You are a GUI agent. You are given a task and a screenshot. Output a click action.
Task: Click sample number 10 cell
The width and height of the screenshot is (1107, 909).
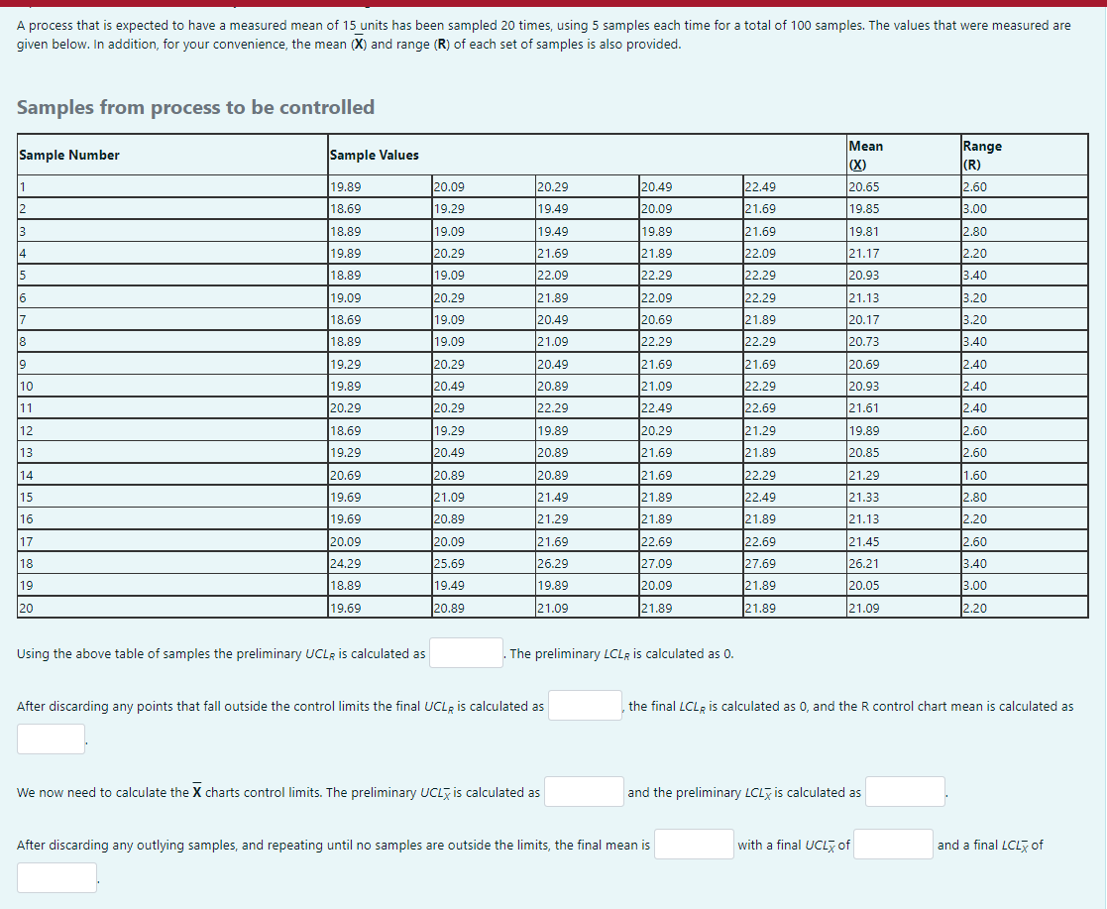[173, 386]
